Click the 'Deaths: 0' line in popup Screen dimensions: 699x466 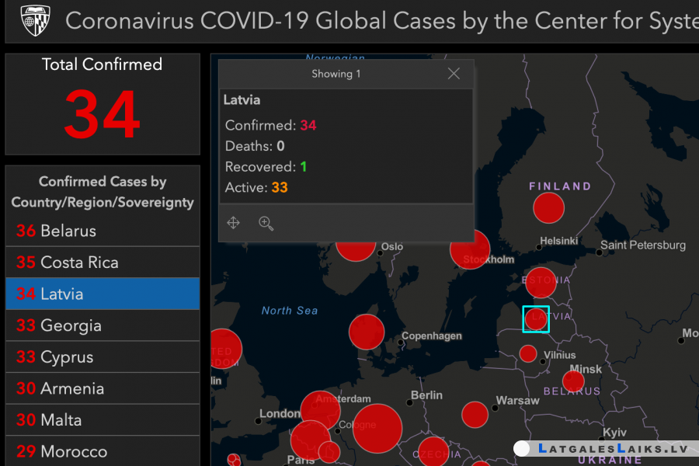pyautogui.click(x=255, y=146)
